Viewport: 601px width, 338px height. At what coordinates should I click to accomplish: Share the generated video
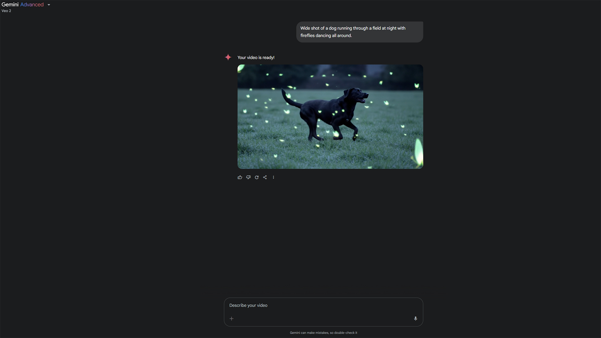point(265,177)
